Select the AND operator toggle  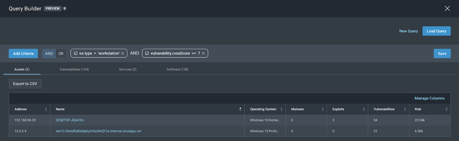(49, 54)
